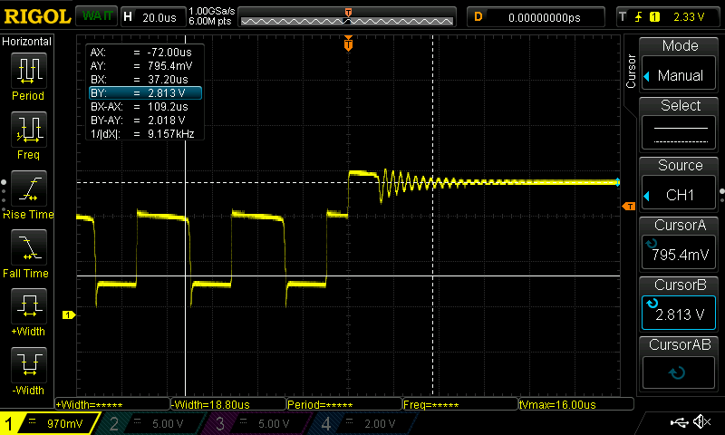This screenshot has width=725, height=435.
Task: Click the USB status icon
Action: coord(680,422)
